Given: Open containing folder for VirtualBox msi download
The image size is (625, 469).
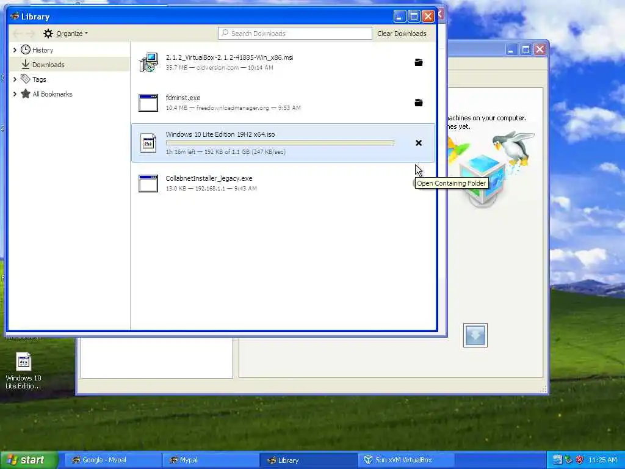Looking at the screenshot, I should (419, 62).
